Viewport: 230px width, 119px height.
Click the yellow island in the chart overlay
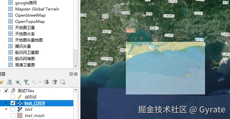pyautogui.click(x=188, y=75)
